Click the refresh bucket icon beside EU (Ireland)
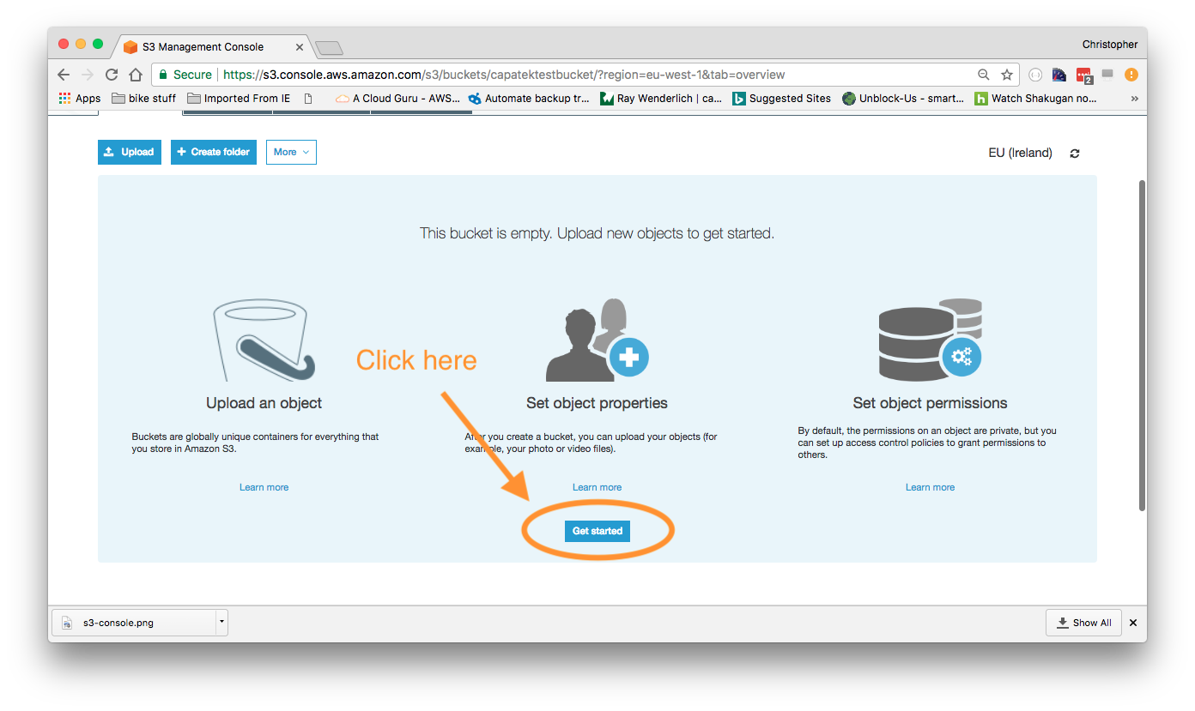Viewport: 1195px width, 711px height. (1074, 154)
